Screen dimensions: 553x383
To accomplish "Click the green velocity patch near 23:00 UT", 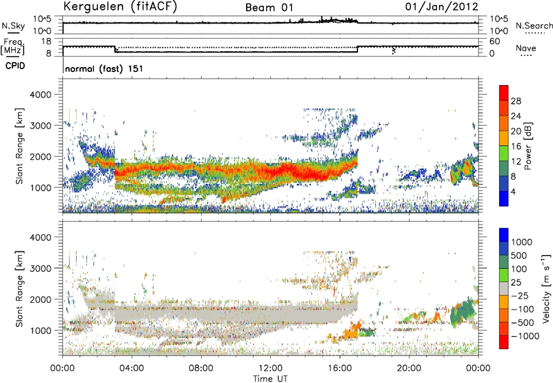I will (x=463, y=311).
